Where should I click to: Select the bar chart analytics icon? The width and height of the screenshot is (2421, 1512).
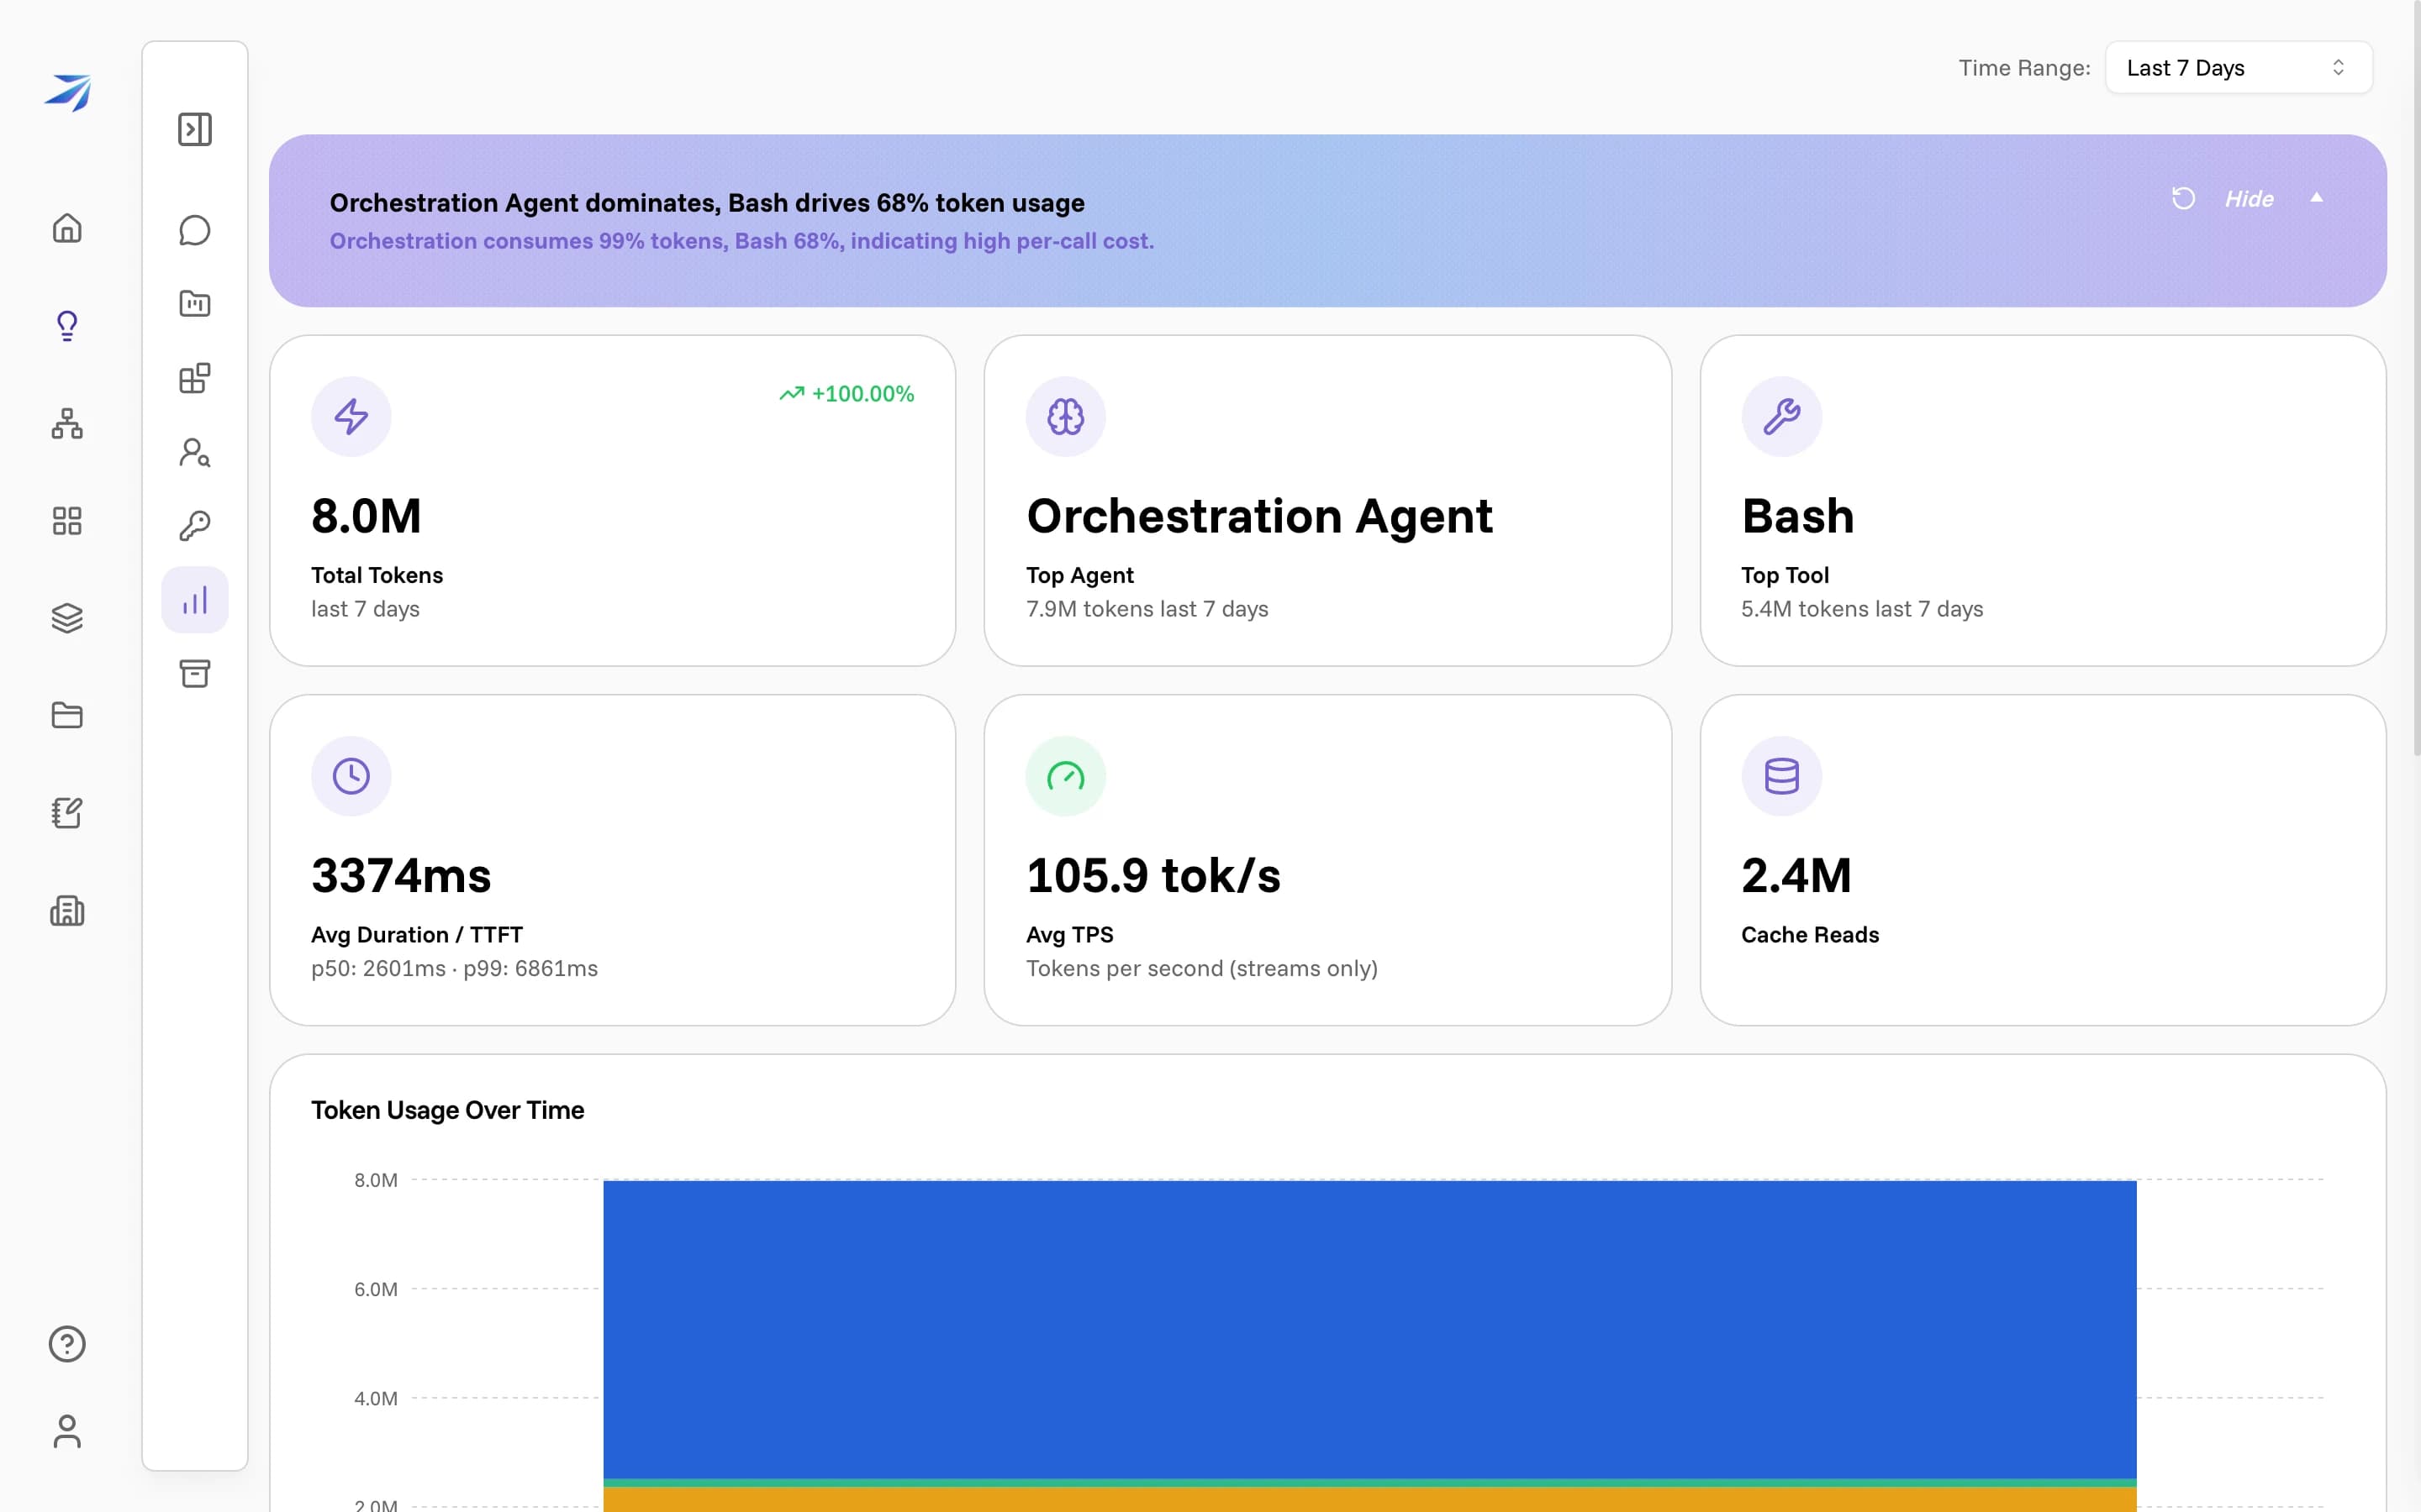(195, 600)
